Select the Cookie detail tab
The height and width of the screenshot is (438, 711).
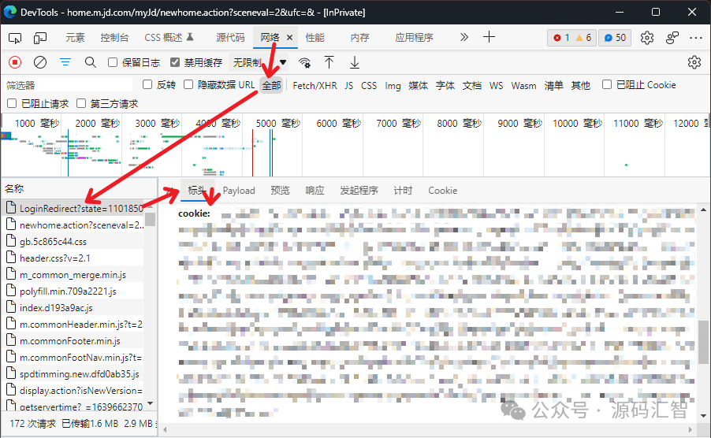point(442,190)
